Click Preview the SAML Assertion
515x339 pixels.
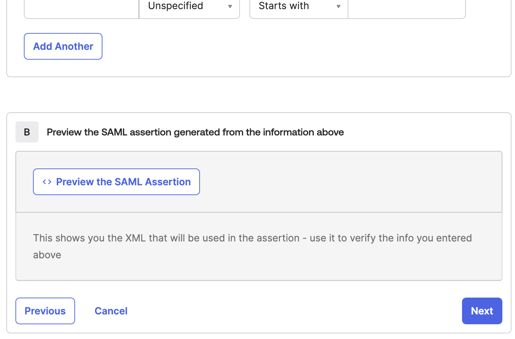116,182
